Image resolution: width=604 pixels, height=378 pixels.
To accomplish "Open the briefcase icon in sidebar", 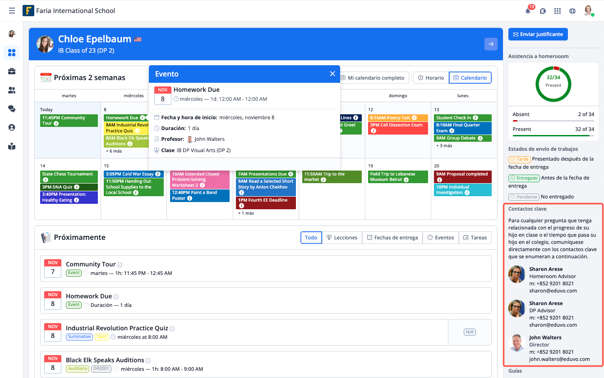I will click(x=12, y=72).
